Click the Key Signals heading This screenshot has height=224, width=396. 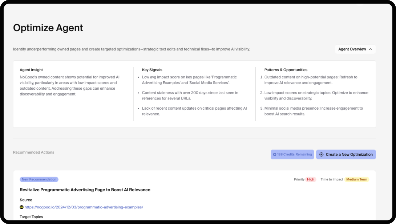click(152, 70)
